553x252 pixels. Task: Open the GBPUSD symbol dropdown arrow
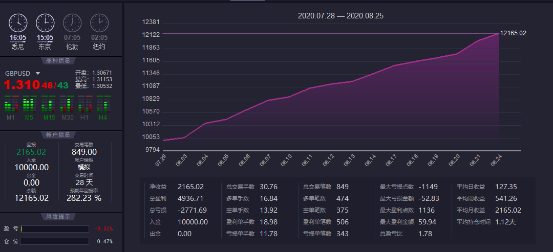coord(37,74)
